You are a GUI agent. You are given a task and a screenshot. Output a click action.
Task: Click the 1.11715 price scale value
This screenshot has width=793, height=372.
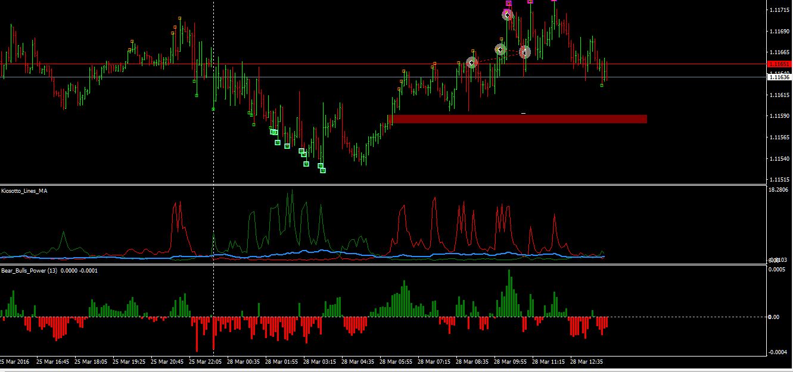(779, 10)
